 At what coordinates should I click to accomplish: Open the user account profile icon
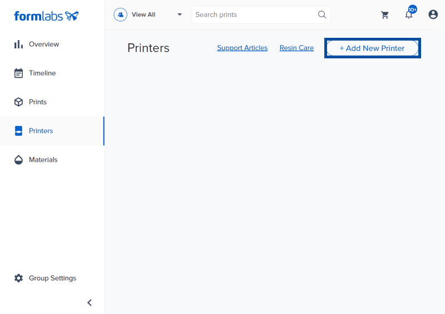coord(433,14)
